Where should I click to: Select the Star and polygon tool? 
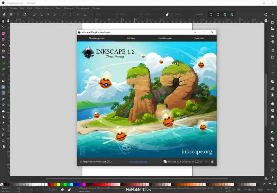click(3, 45)
